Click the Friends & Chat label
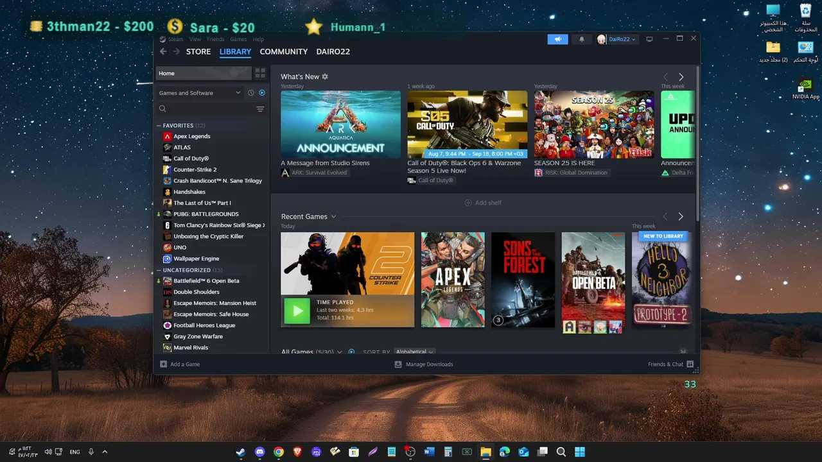The height and width of the screenshot is (462, 822). (x=666, y=364)
